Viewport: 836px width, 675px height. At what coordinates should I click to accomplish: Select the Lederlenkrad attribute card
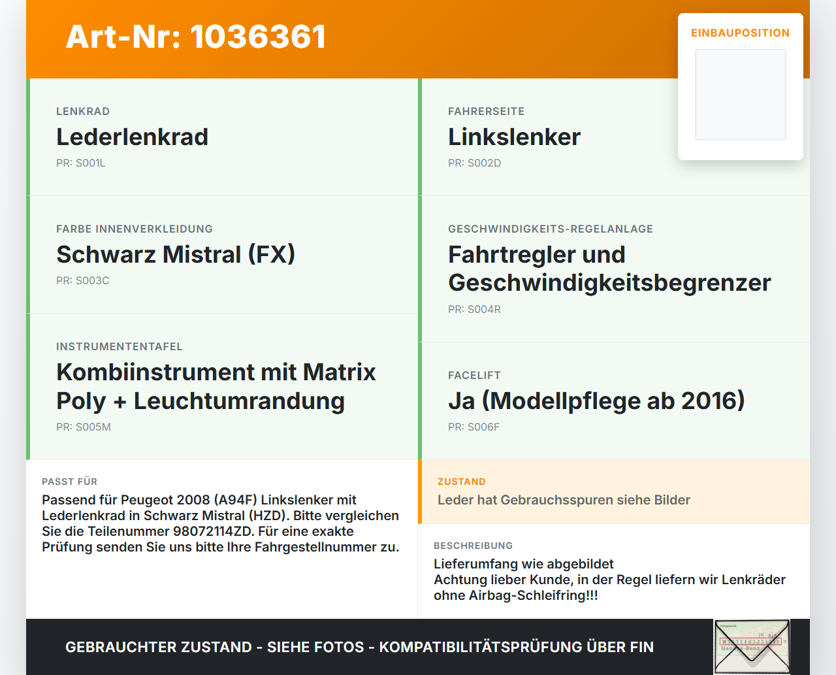(x=222, y=137)
